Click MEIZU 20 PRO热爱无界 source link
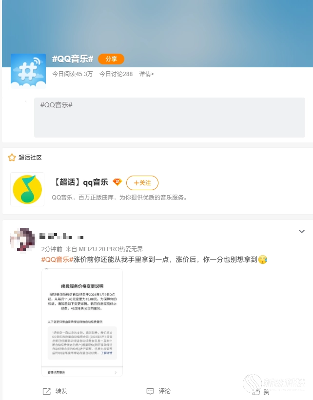Image resolution: width=313 pixels, height=400 pixels. [x=111, y=249]
